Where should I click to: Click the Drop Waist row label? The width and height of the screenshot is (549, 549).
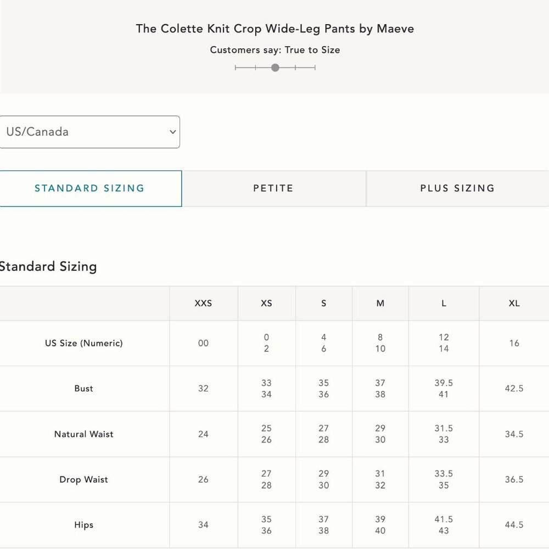click(x=84, y=480)
